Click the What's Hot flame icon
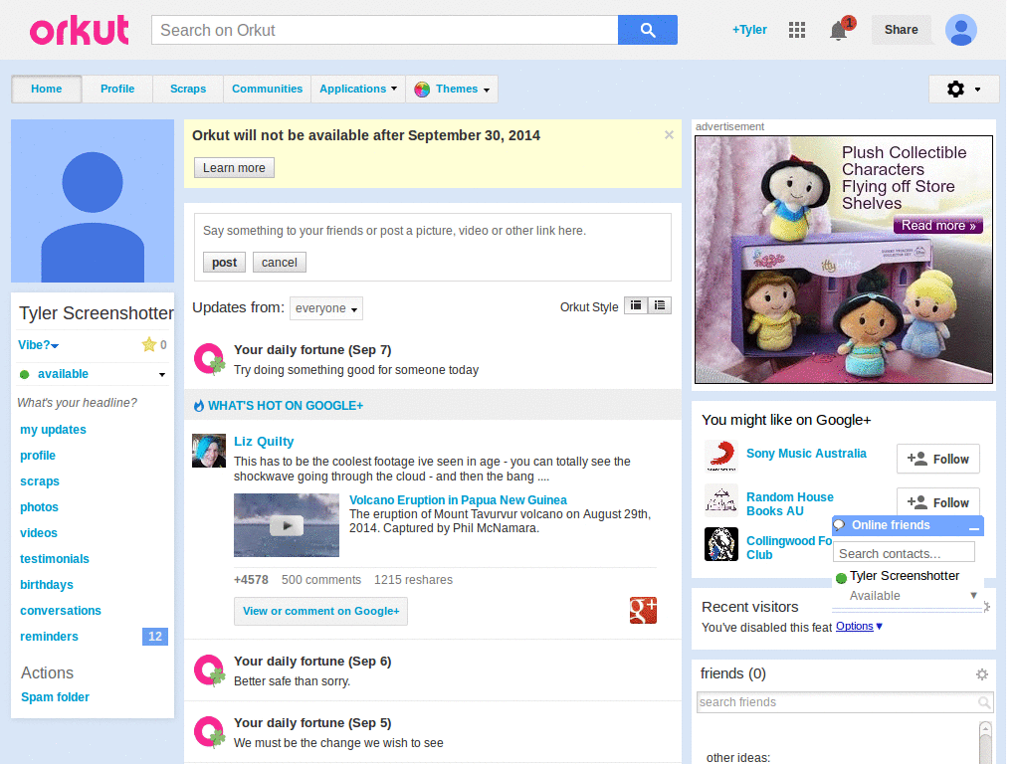This screenshot has width=1019, height=764. click(x=199, y=406)
